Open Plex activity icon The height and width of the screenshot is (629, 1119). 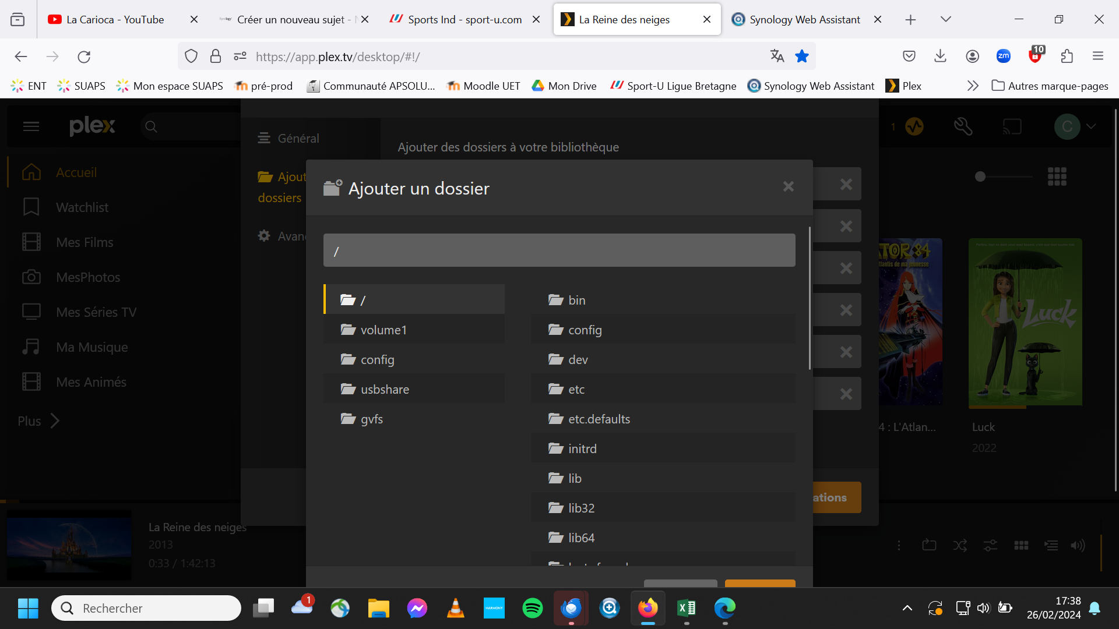pyautogui.click(x=914, y=126)
